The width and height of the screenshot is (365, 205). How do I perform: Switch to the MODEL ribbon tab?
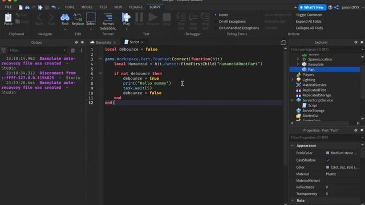[87, 7]
